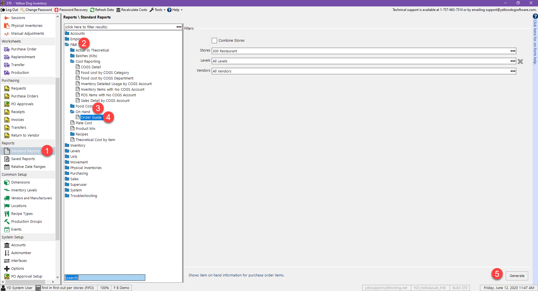Expand the Actual vs Theoretical folder
Image resolution: width=538 pixels, height=291 pixels.
72,50
